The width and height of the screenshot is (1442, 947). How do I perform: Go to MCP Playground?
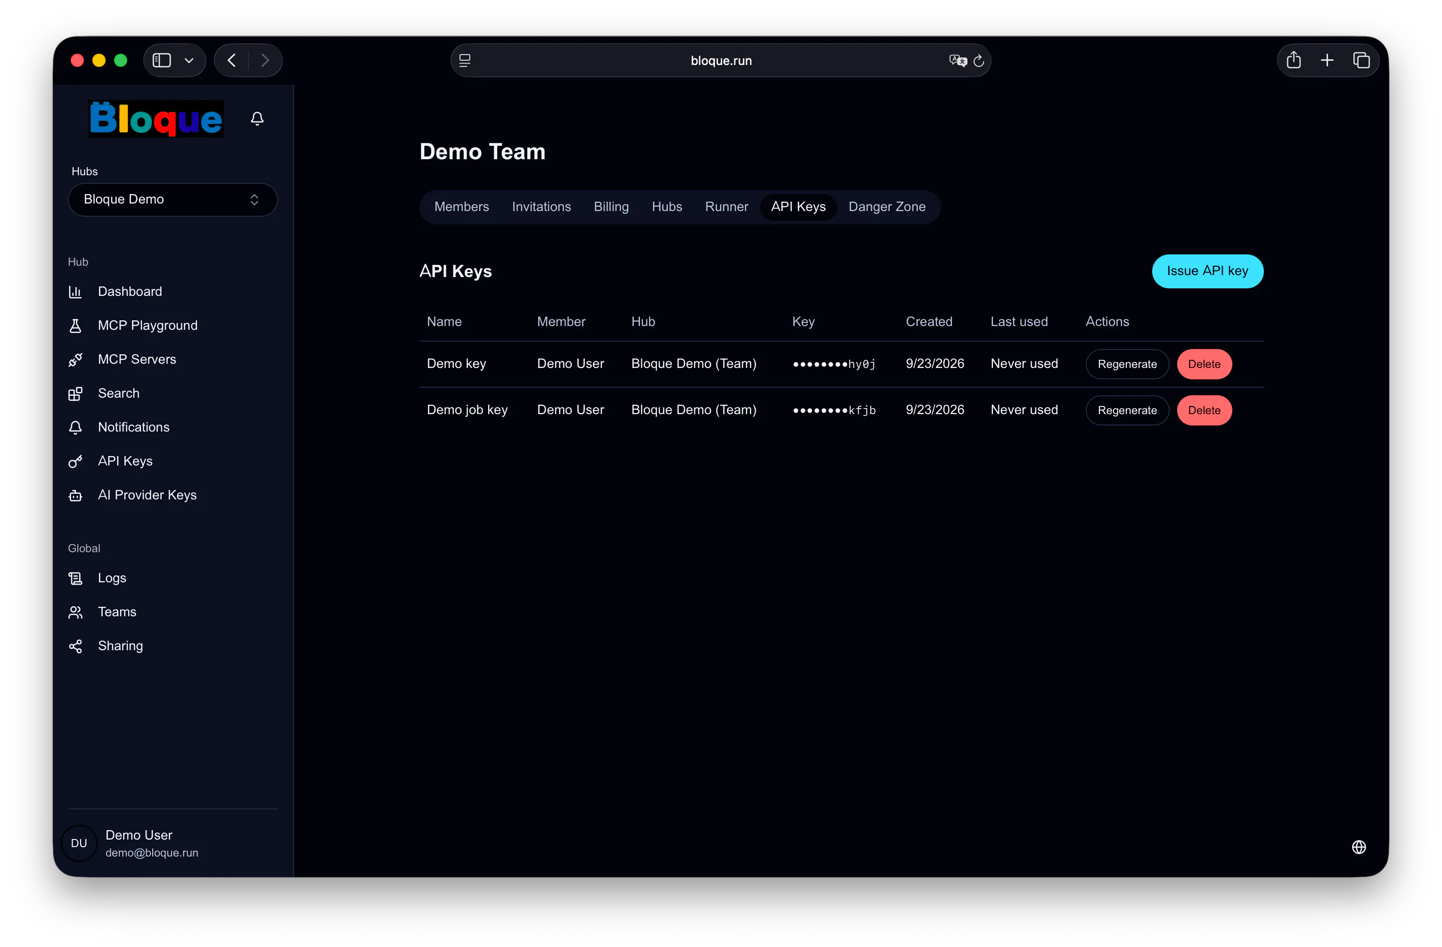[x=148, y=326]
